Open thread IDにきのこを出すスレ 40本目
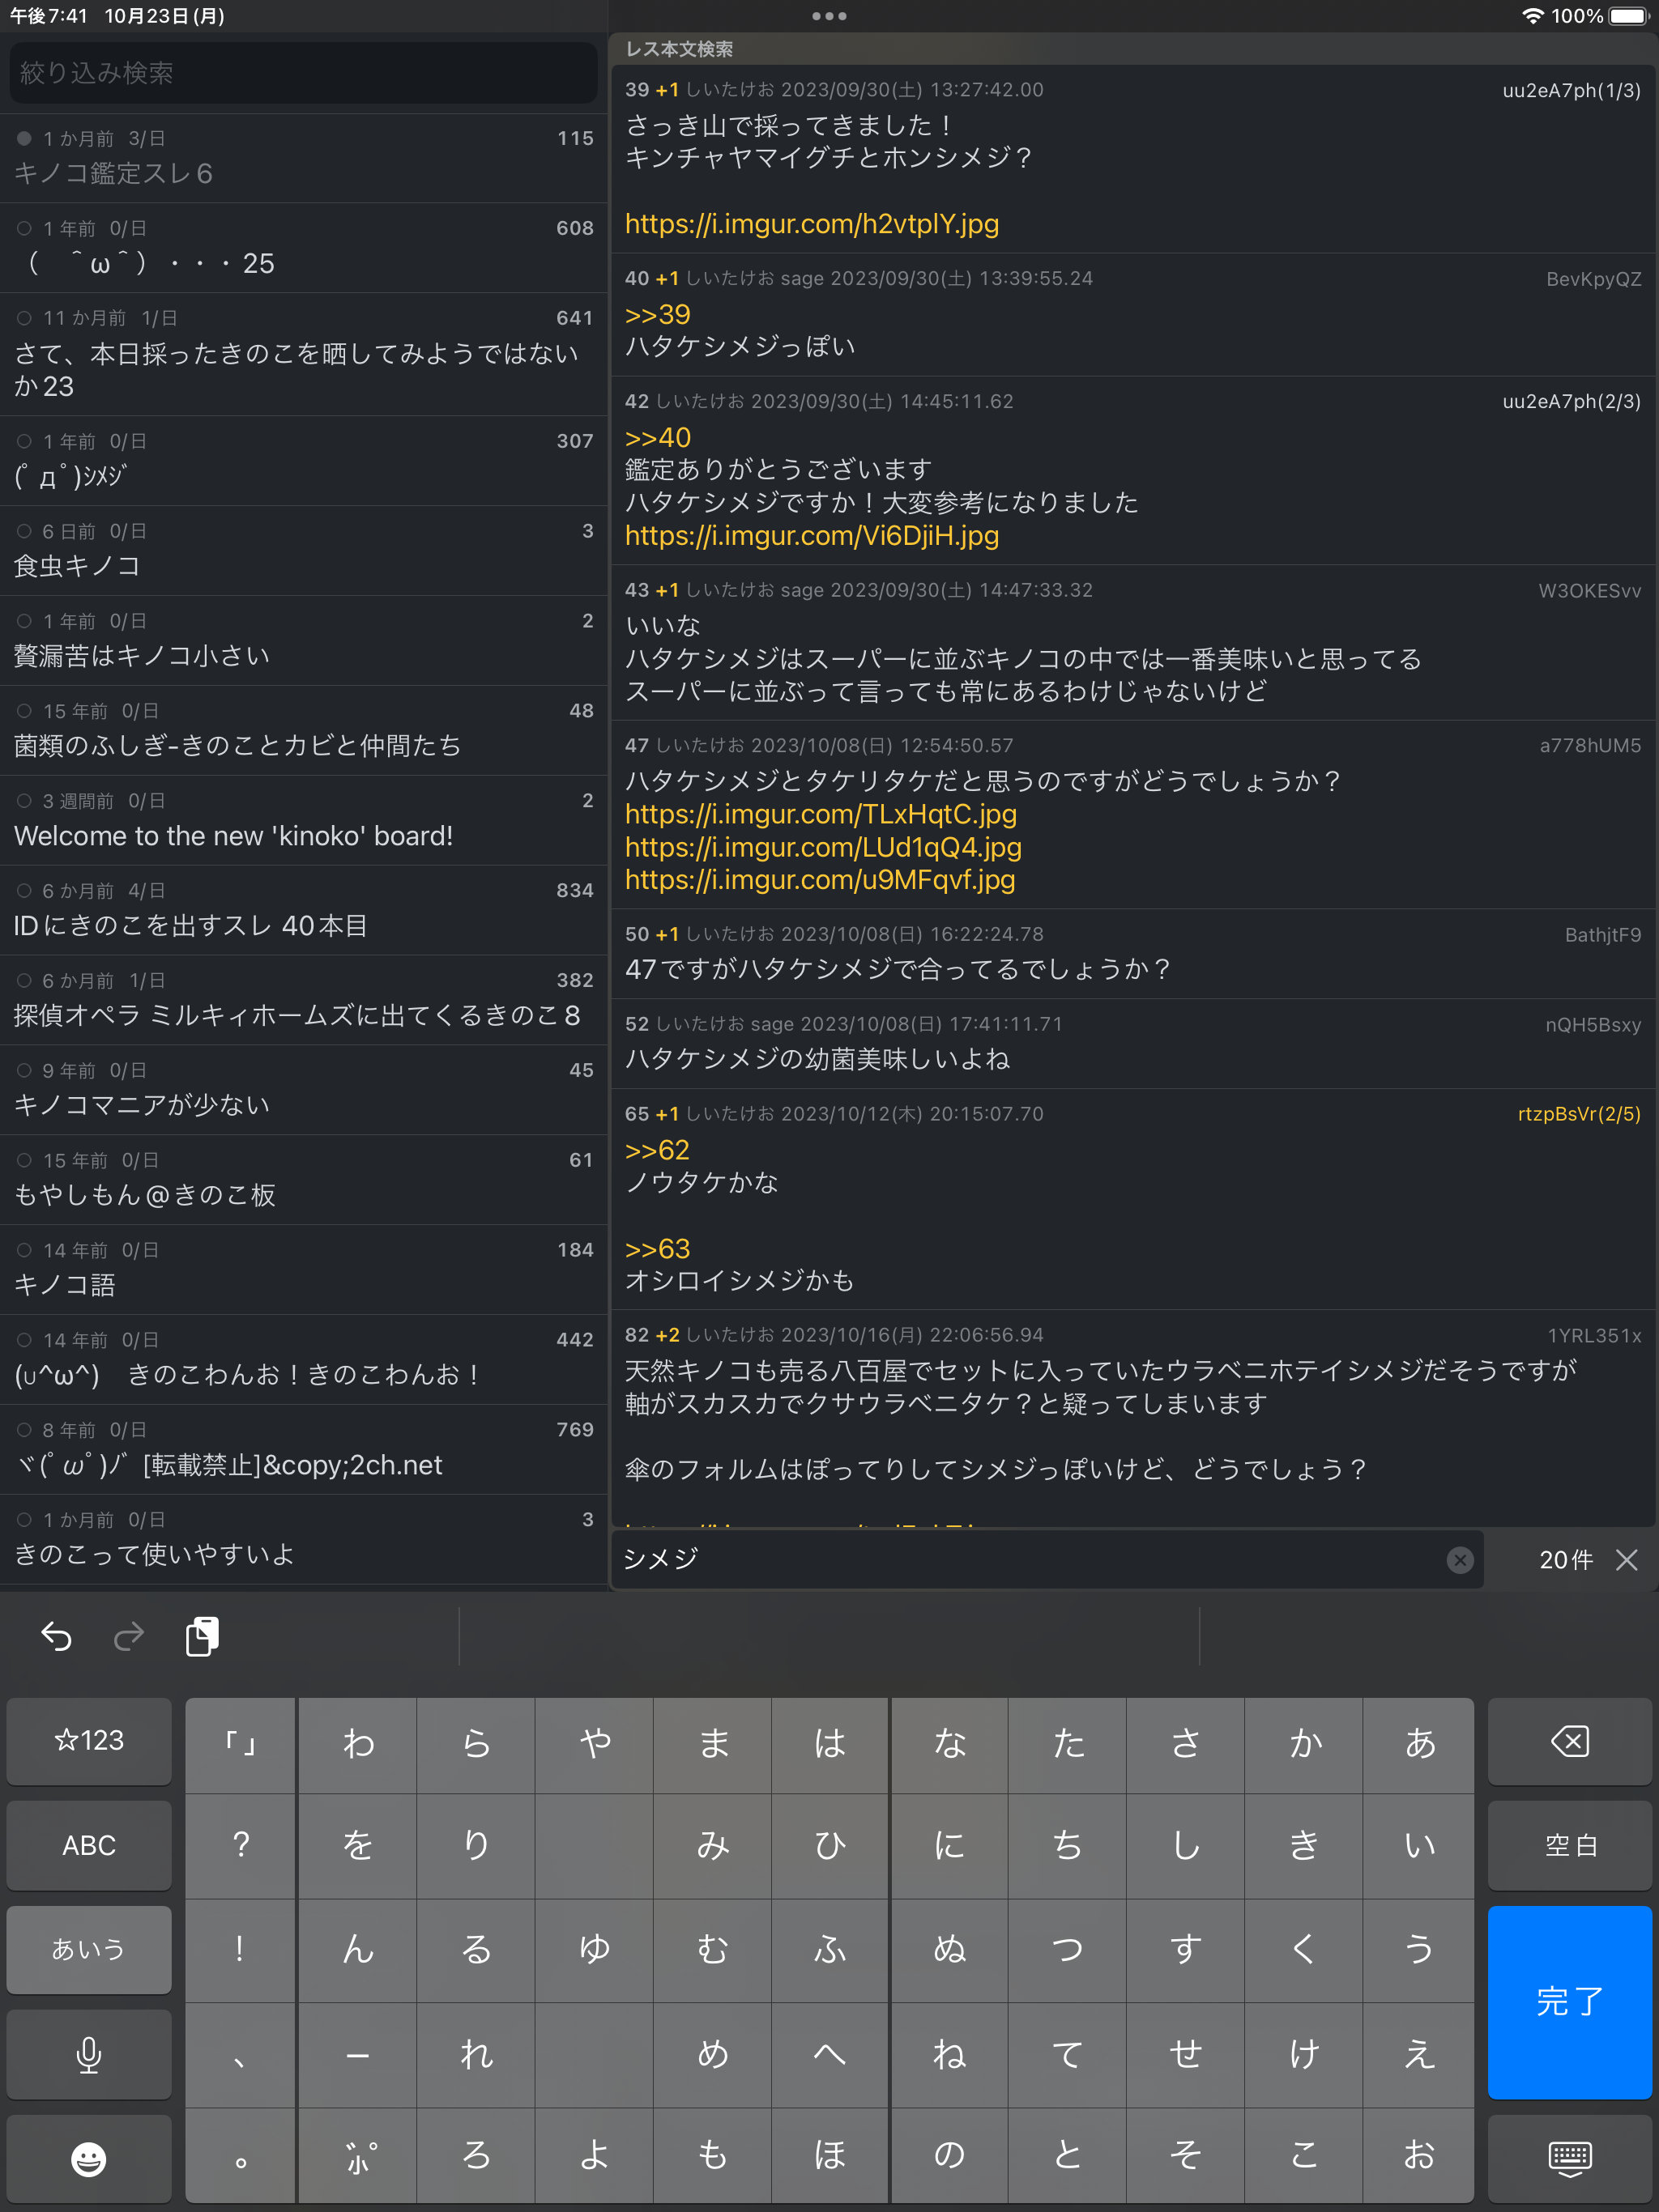This screenshot has height=2212, width=1659. 303,910
